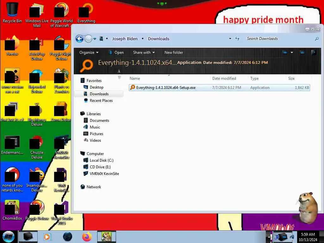
Task: Select Computer in navigation pane
Action: tap(95, 154)
